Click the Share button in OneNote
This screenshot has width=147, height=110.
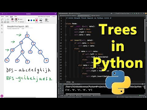point(54,16)
